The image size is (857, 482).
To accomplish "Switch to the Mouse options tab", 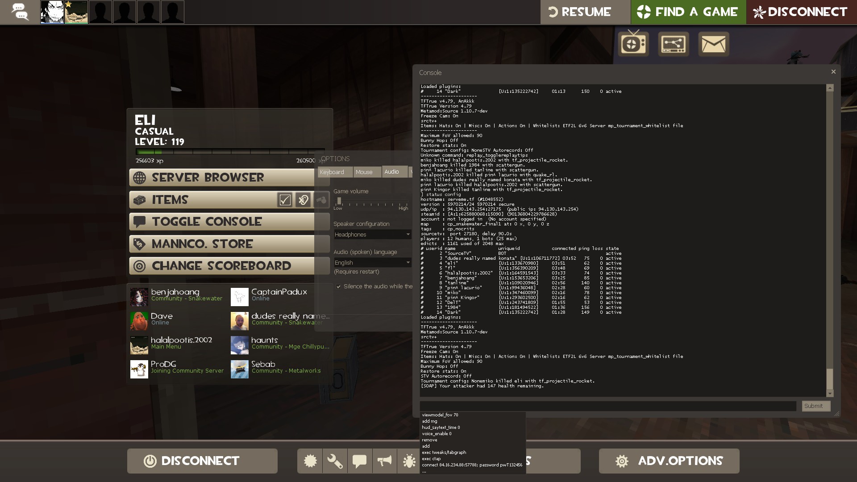I will point(367,172).
